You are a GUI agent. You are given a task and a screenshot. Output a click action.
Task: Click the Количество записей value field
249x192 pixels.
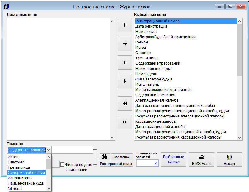[x=147, y=163]
